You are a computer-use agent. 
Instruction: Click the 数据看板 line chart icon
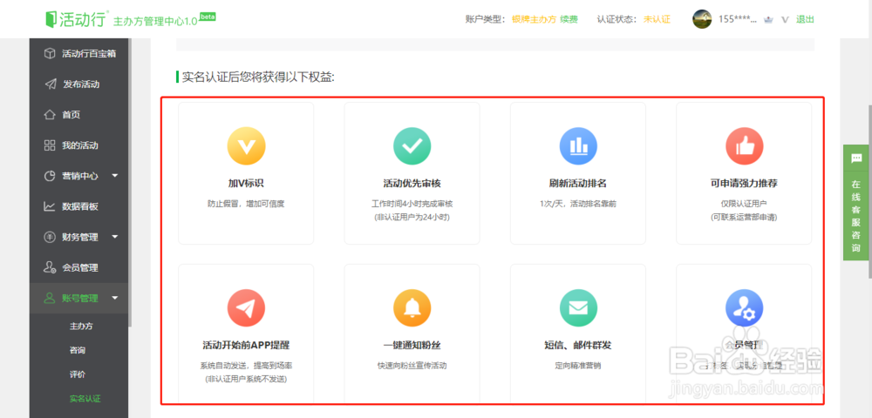click(50, 206)
